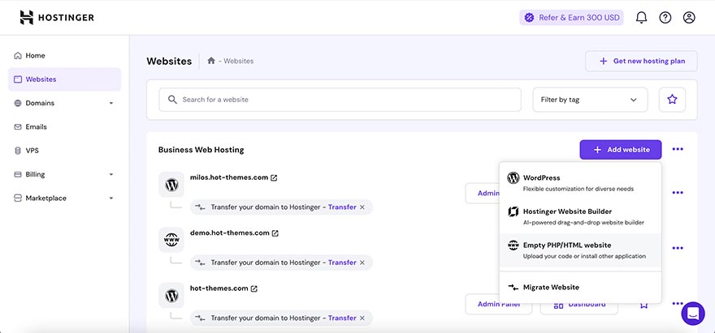Dismiss transfer notice under hot-themes.com
Screen dimensions: 715x333
click(362, 318)
